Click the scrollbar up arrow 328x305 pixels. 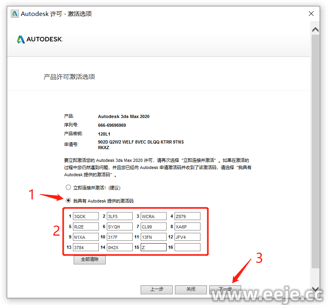(x=315, y=30)
